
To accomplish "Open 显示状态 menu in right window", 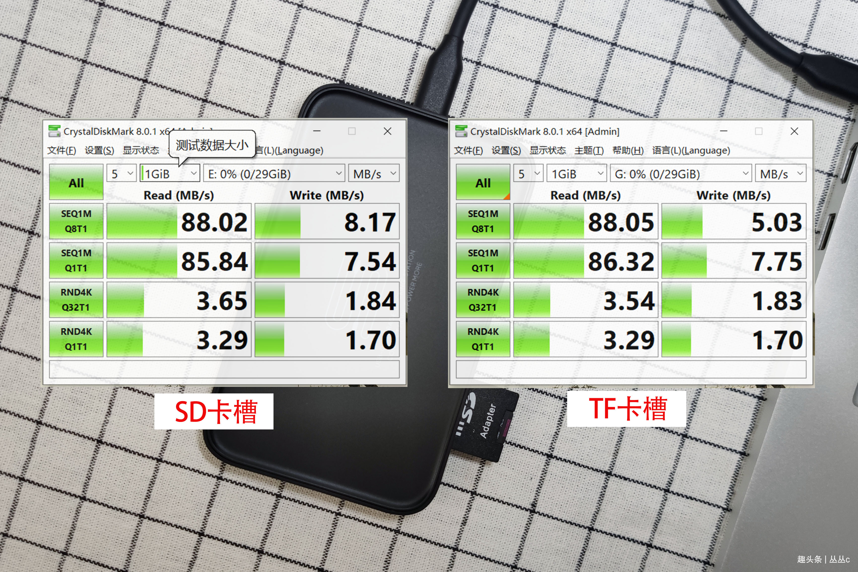I will tap(548, 150).
